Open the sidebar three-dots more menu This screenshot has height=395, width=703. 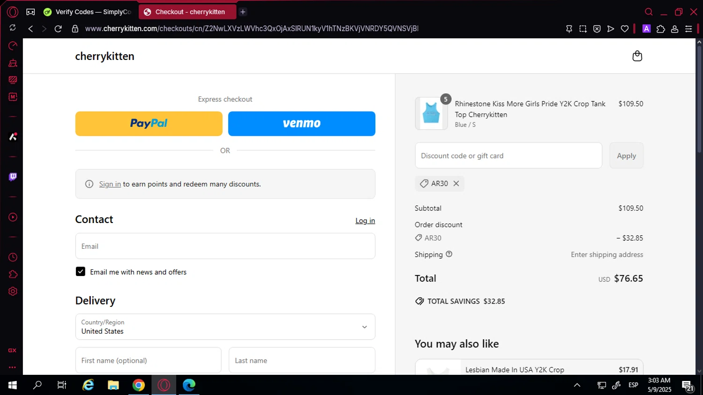(13, 367)
